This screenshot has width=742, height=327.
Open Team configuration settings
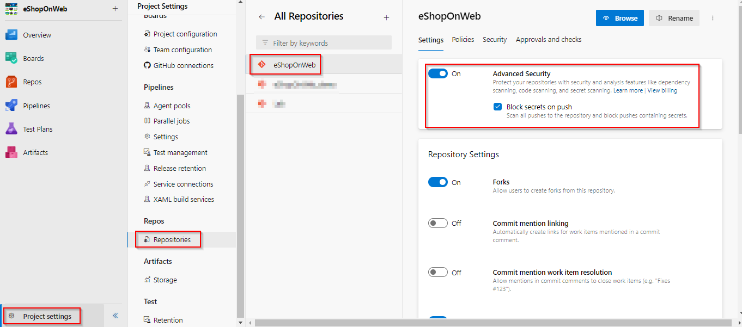click(183, 50)
